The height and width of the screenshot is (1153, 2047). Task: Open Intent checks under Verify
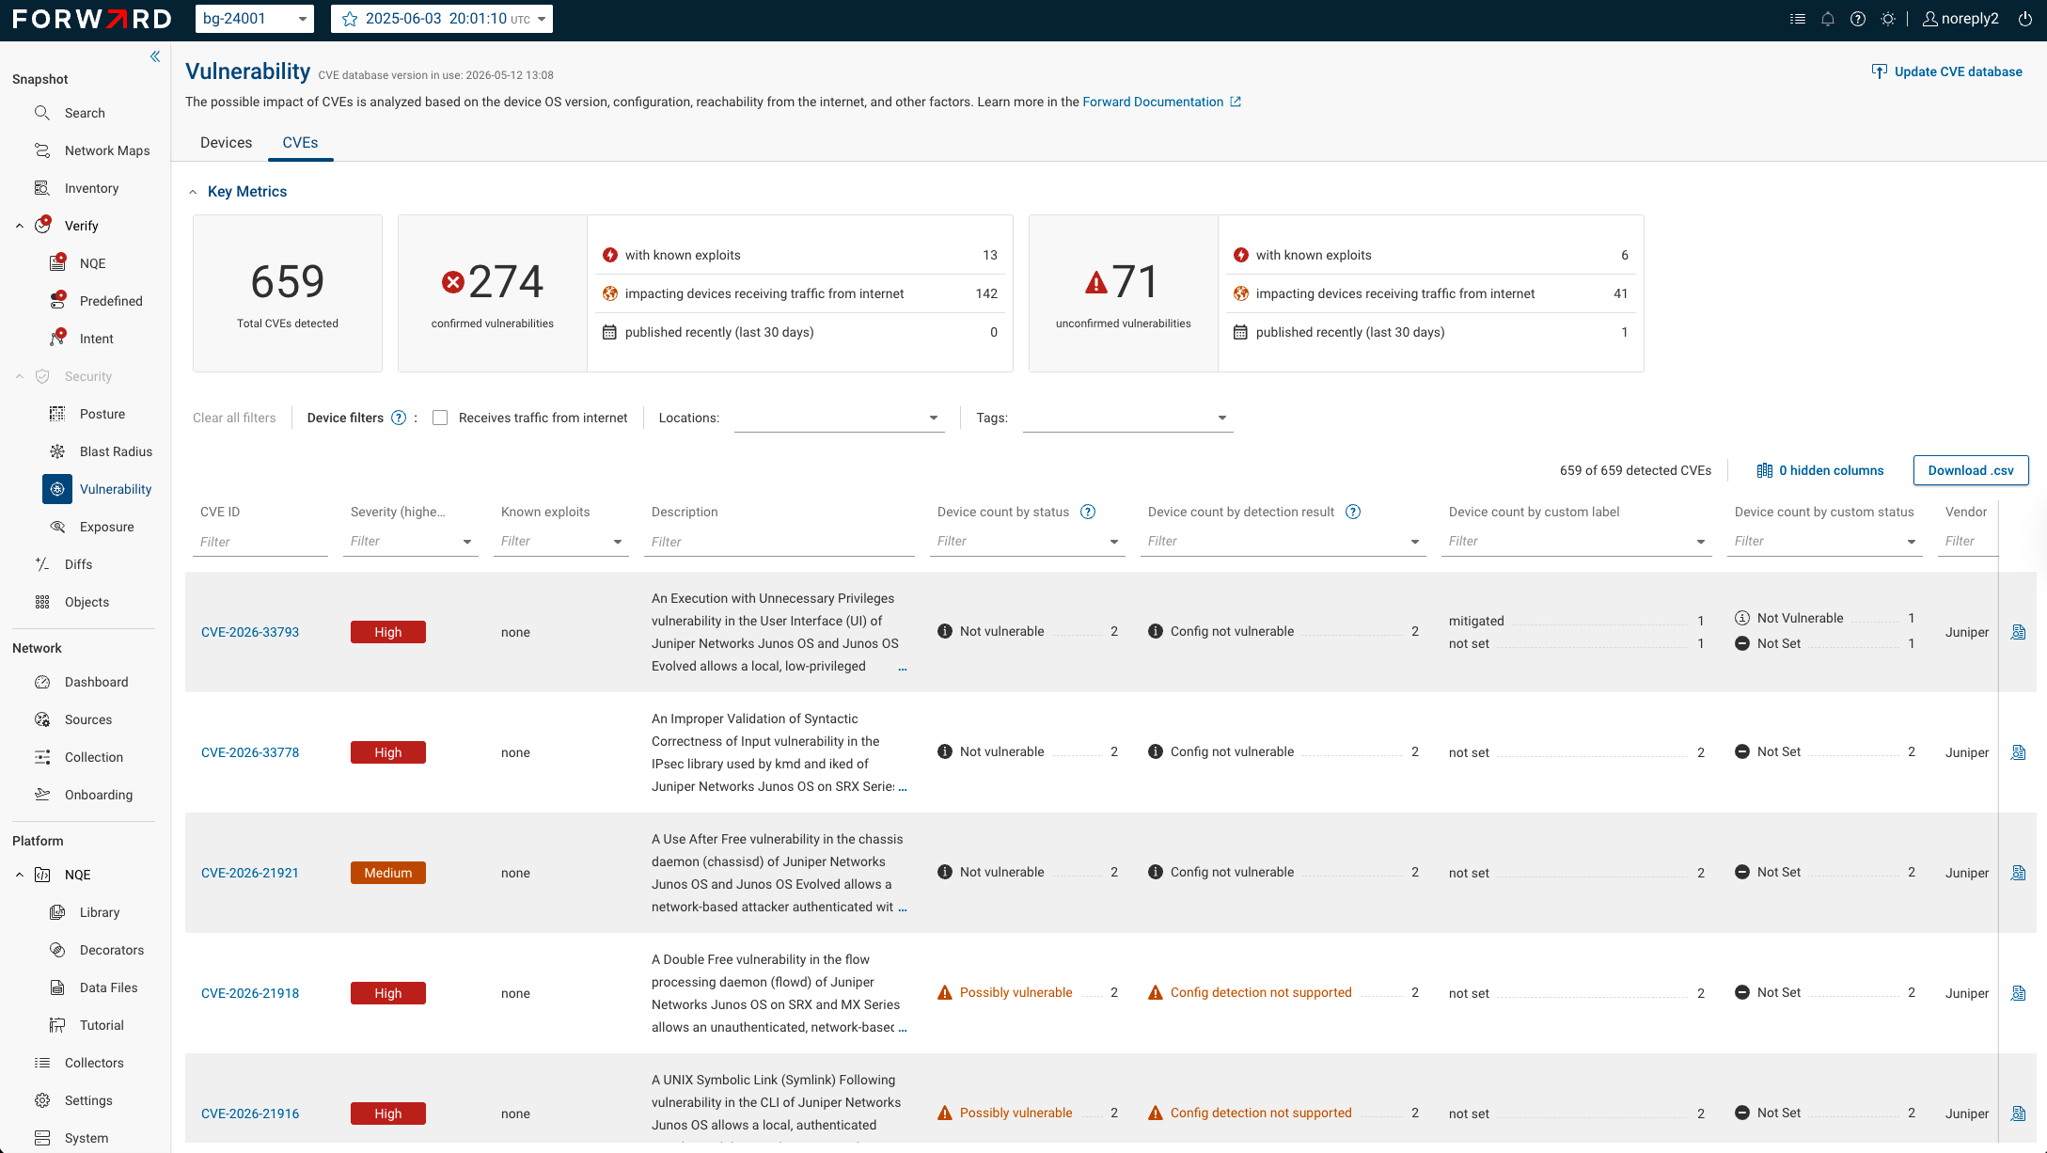point(96,339)
